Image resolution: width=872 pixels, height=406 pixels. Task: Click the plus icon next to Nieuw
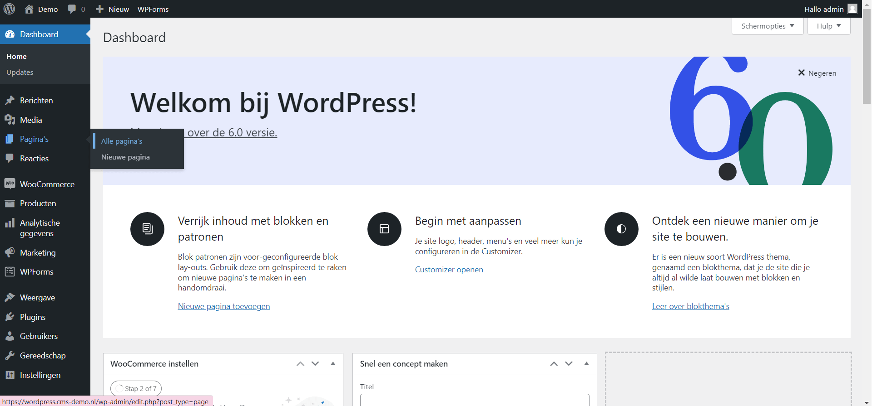tap(100, 9)
